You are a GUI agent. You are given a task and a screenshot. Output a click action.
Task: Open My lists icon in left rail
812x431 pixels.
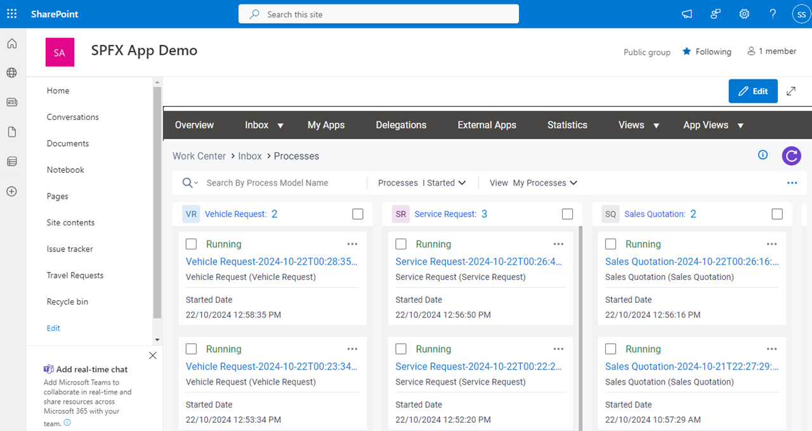(12, 162)
